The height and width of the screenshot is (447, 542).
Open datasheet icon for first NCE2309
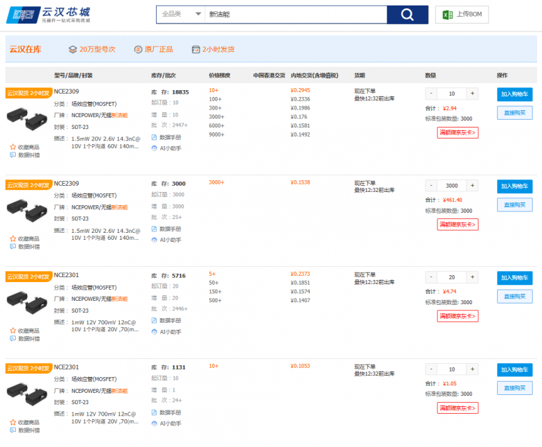pos(155,137)
